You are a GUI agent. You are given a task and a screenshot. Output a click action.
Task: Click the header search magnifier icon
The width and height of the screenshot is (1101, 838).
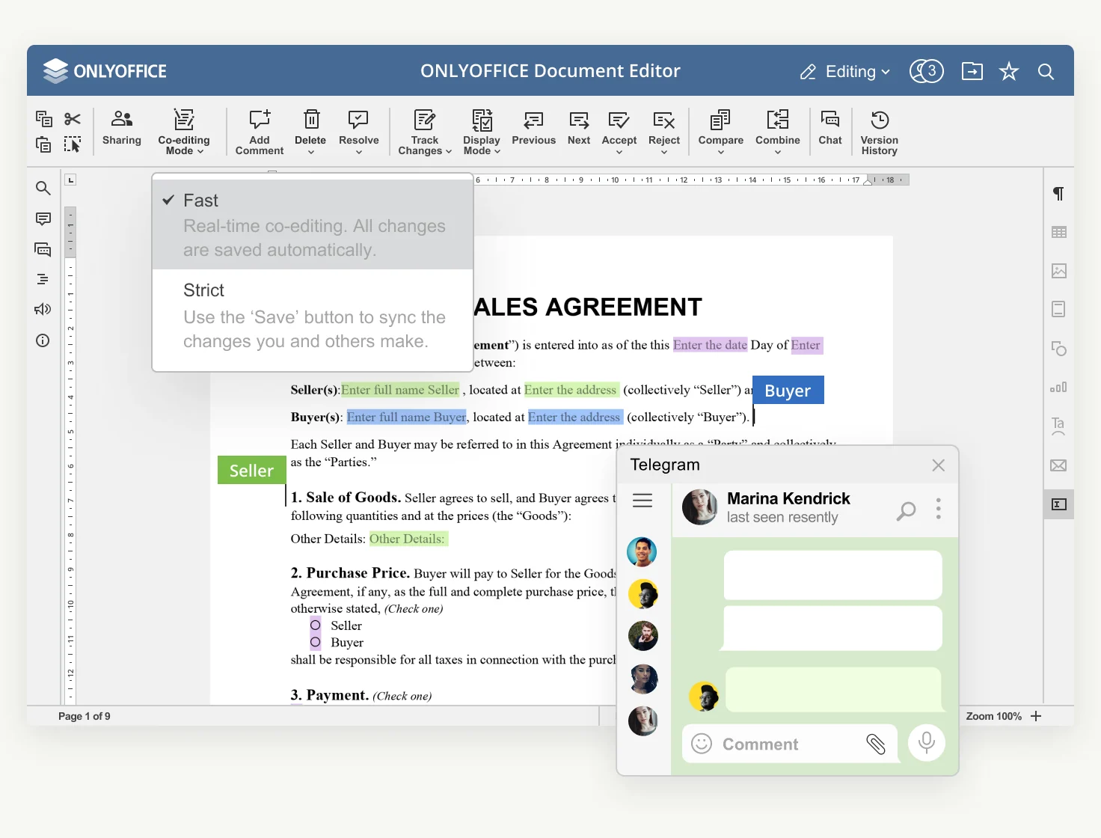(x=1046, y=72)
